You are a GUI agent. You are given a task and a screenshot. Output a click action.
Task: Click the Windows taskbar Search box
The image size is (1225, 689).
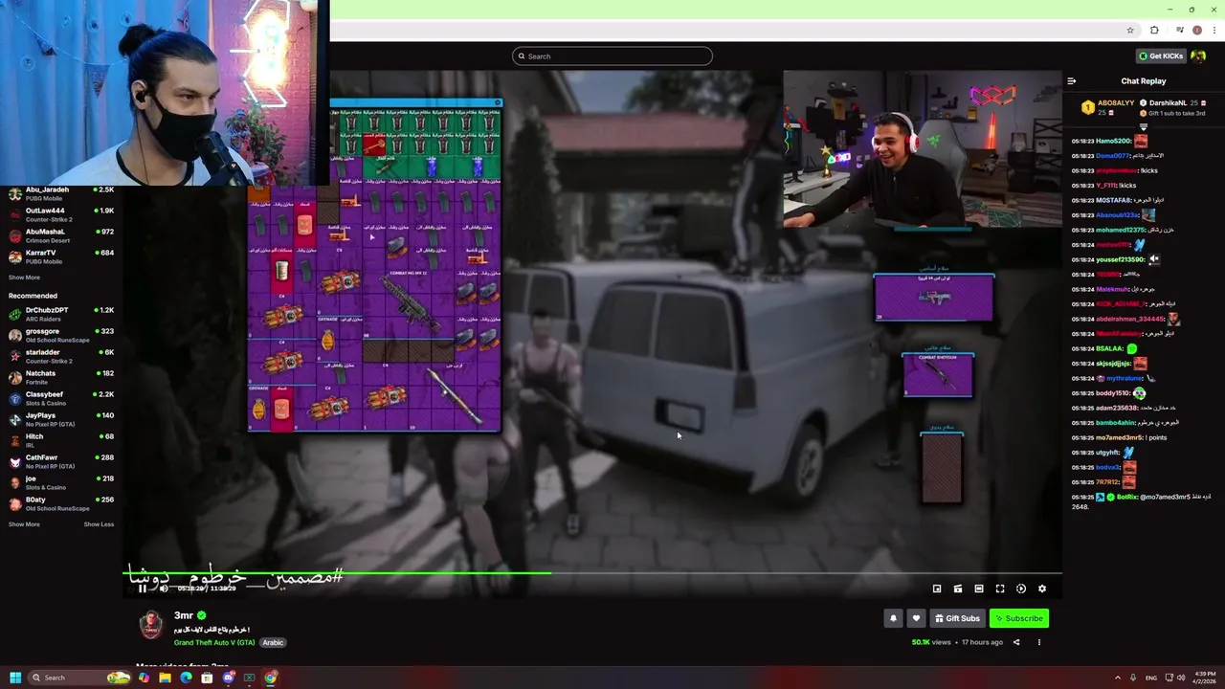80,678
